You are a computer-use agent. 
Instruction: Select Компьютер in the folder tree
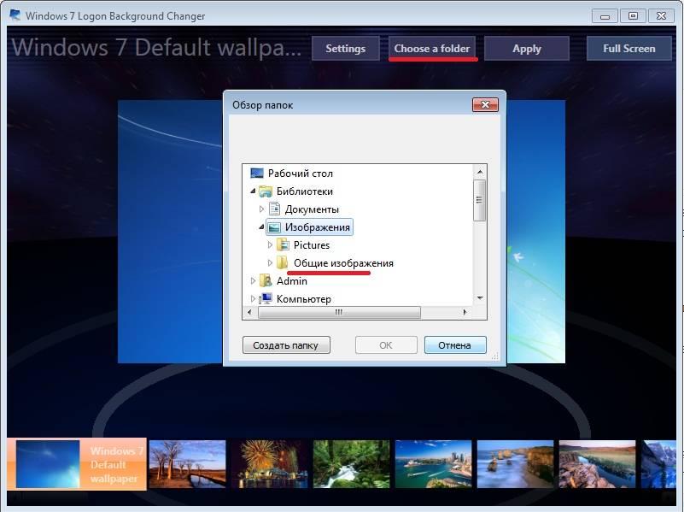304,299
